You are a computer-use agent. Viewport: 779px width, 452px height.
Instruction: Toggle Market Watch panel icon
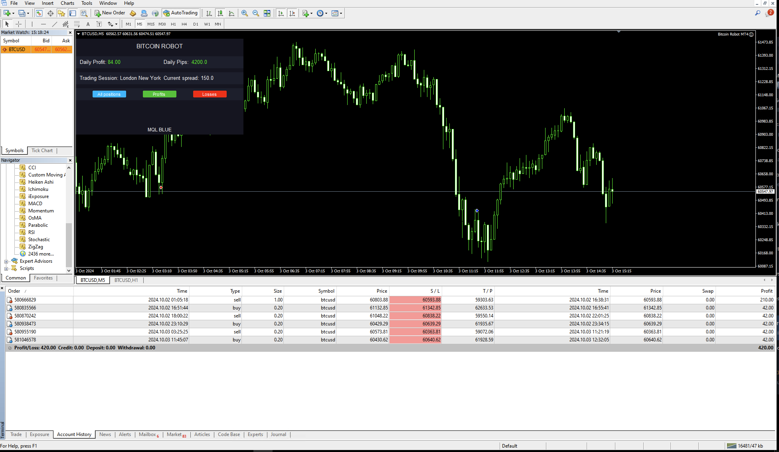click(x=39, y=13)
